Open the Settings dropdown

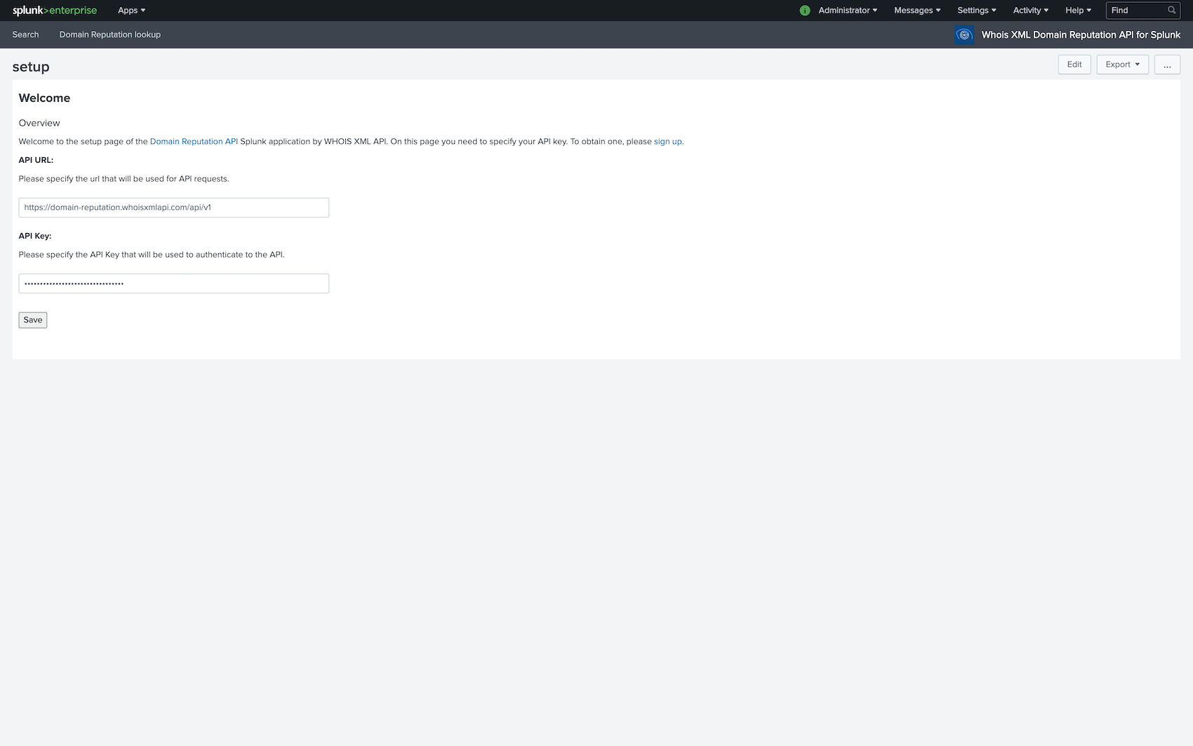(x=977, y=11)
